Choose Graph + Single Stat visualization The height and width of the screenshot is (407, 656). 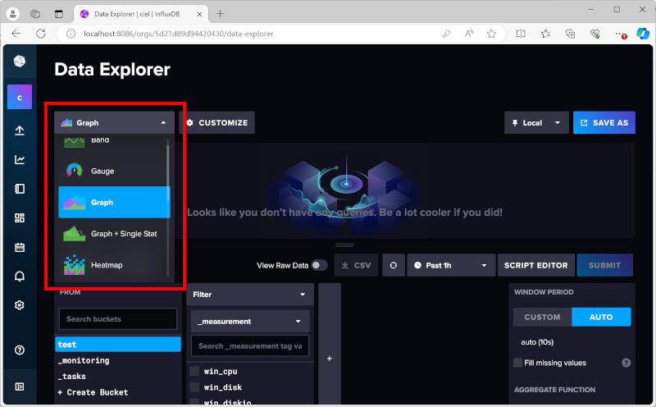tap(114, 234)
